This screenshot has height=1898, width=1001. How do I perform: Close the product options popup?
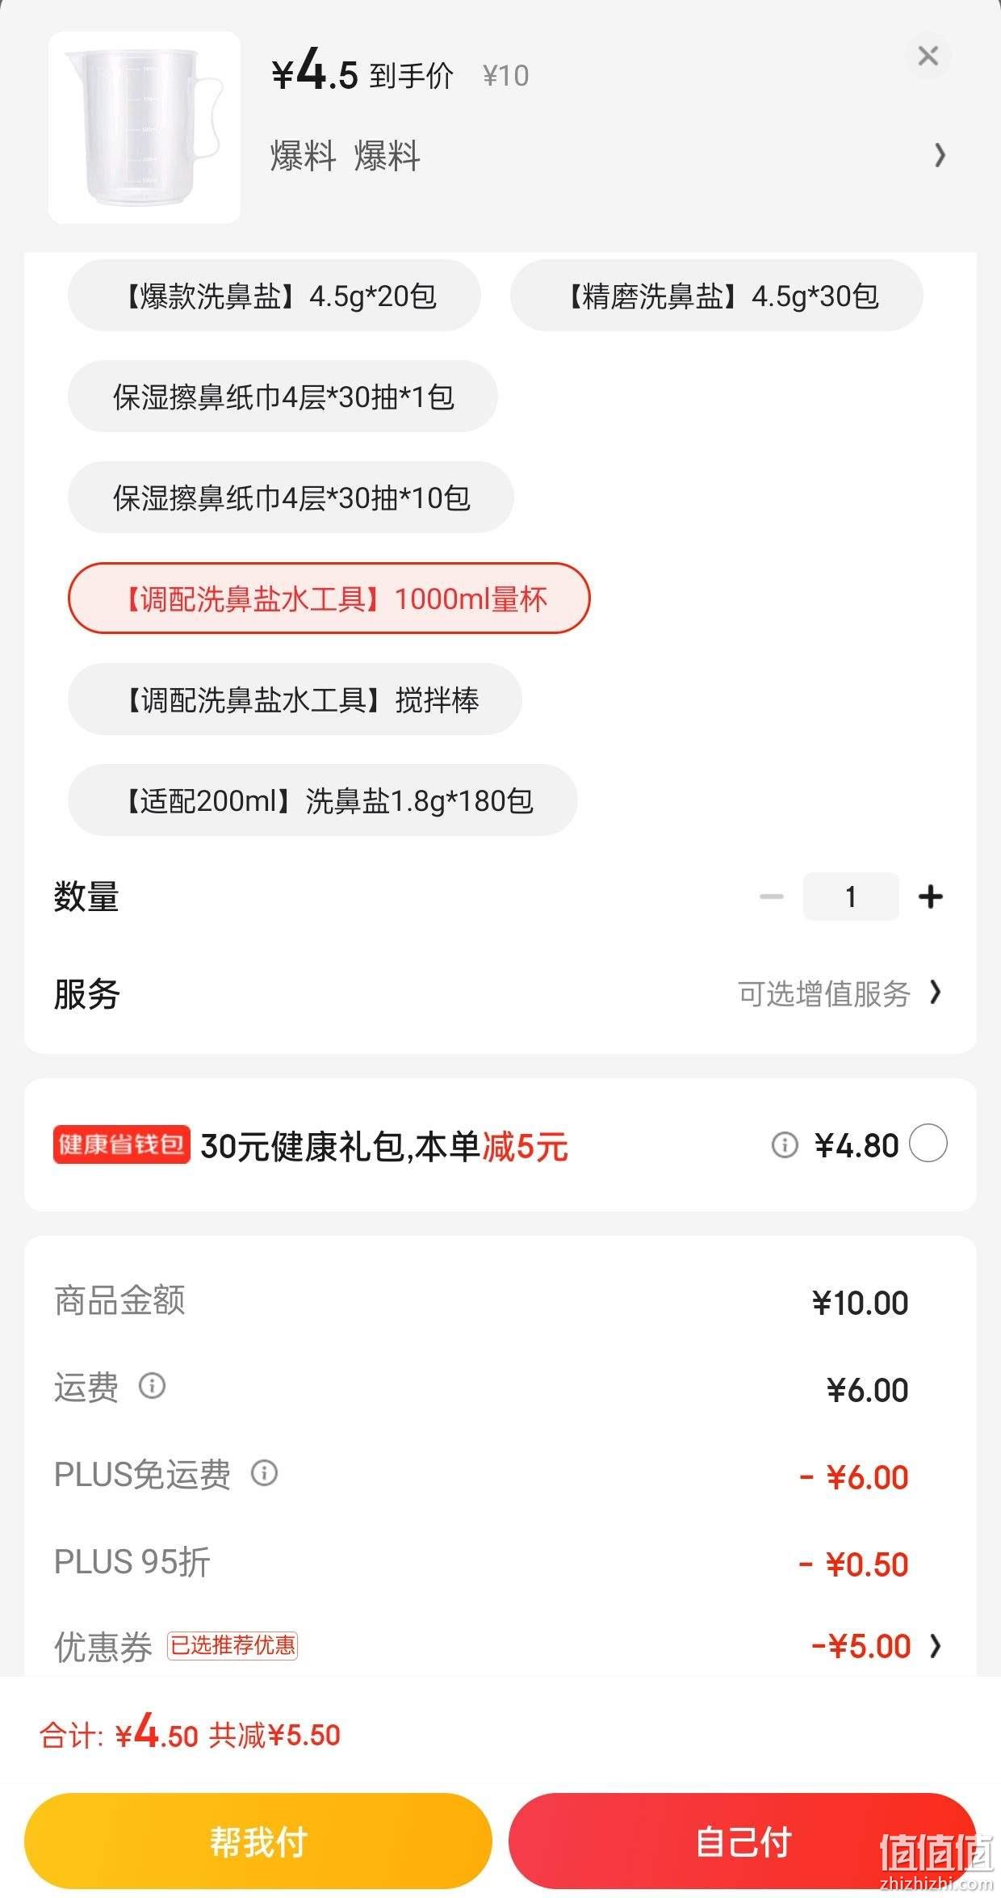pos(928,56)
